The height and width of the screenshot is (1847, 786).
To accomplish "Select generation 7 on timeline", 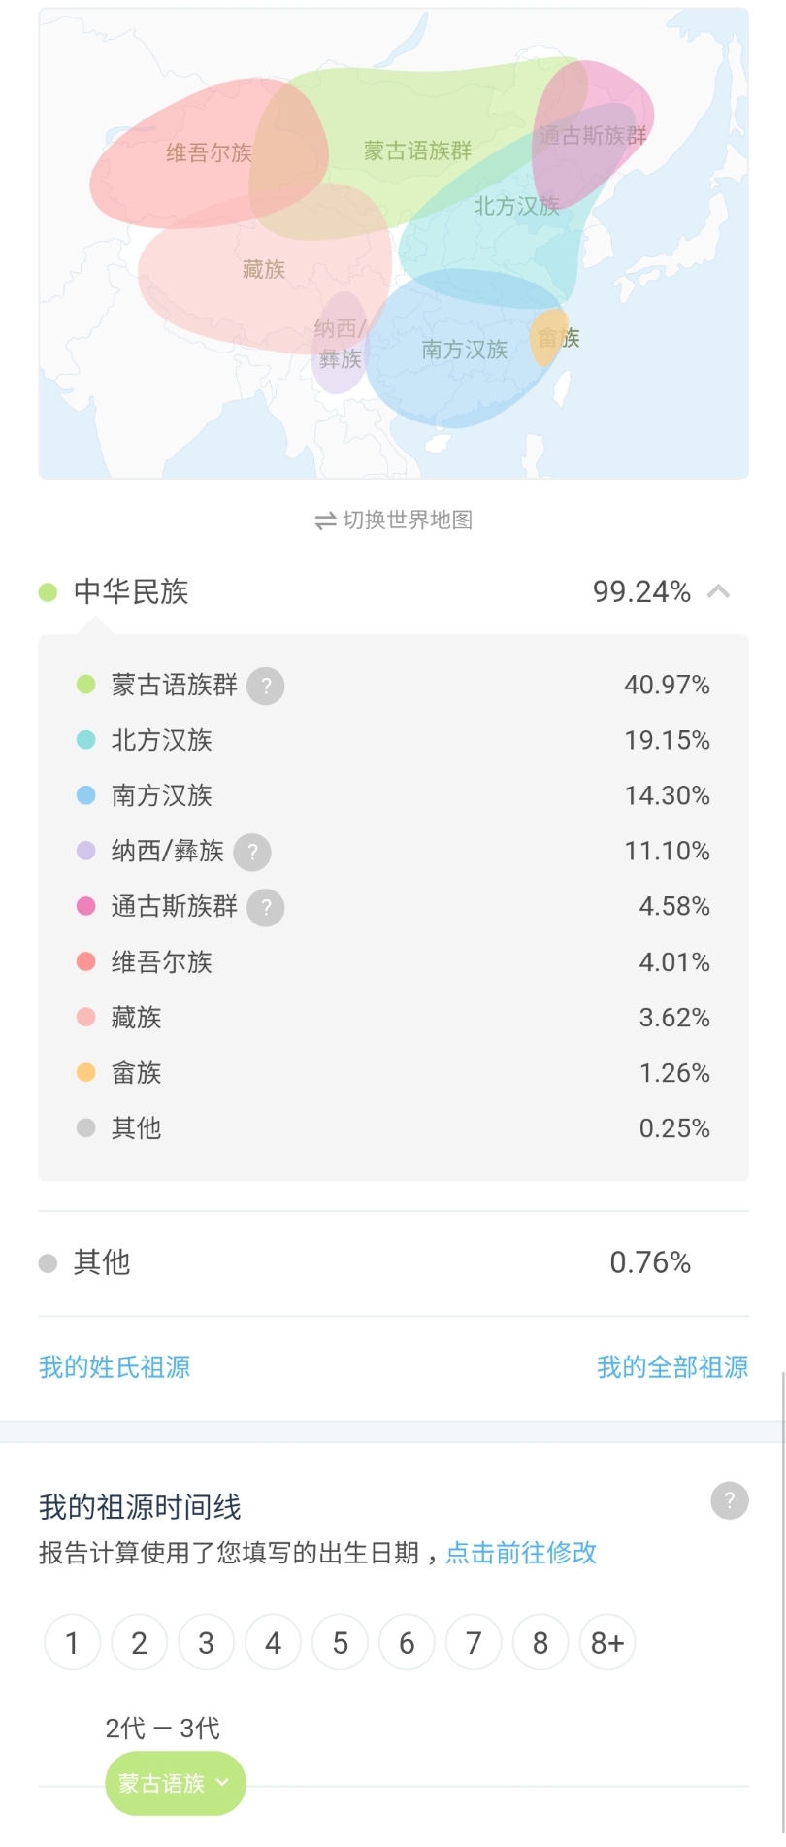I will pos(474,1642).
